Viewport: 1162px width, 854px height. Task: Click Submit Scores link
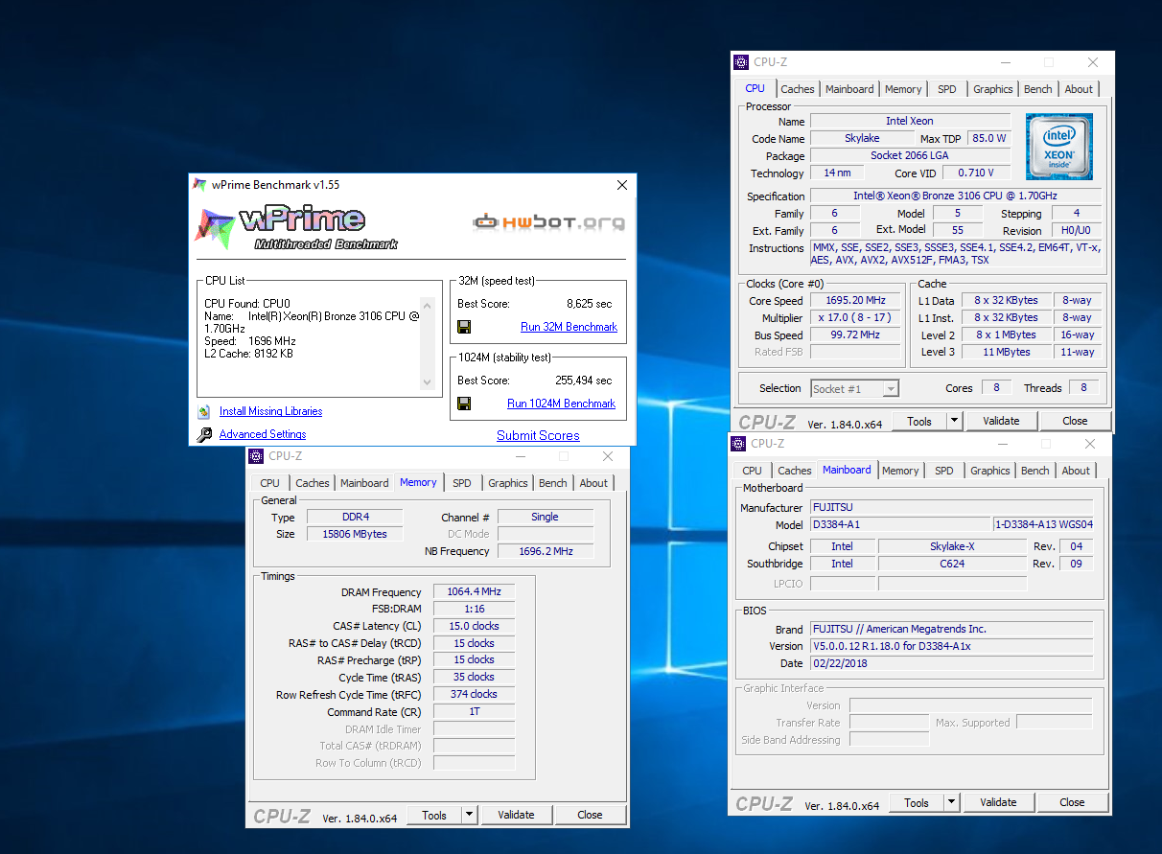[x=538, y=435]
